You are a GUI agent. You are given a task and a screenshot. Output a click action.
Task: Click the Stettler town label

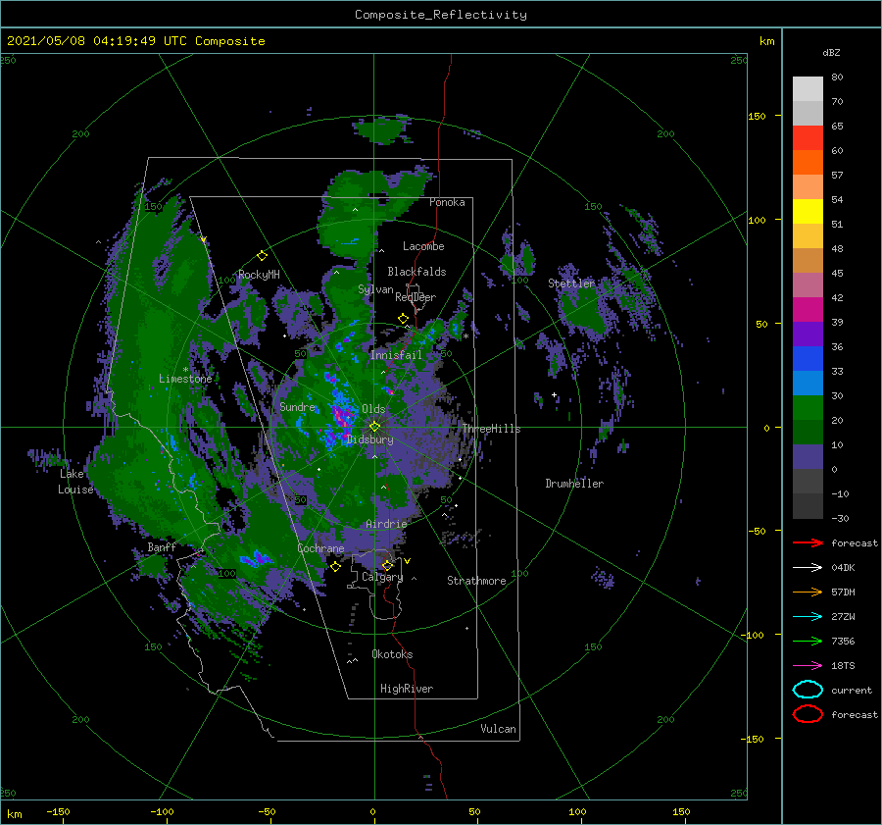click(x=571, y=284)
